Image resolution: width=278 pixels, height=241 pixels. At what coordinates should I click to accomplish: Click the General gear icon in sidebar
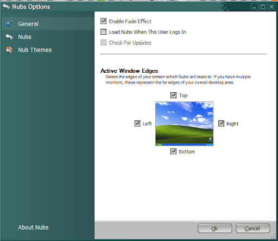tap(9, 24)
